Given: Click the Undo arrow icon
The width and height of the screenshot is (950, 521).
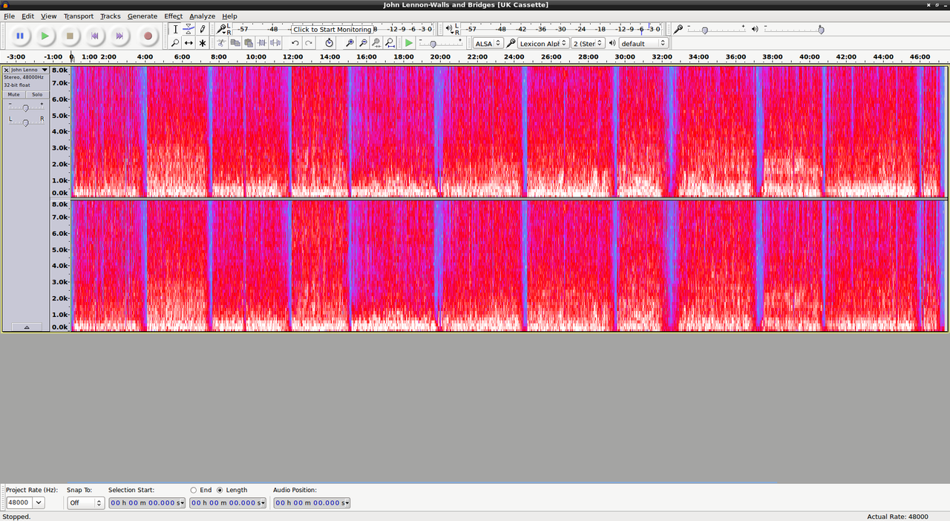Looking at the screenshot, I should coord(295,43).
